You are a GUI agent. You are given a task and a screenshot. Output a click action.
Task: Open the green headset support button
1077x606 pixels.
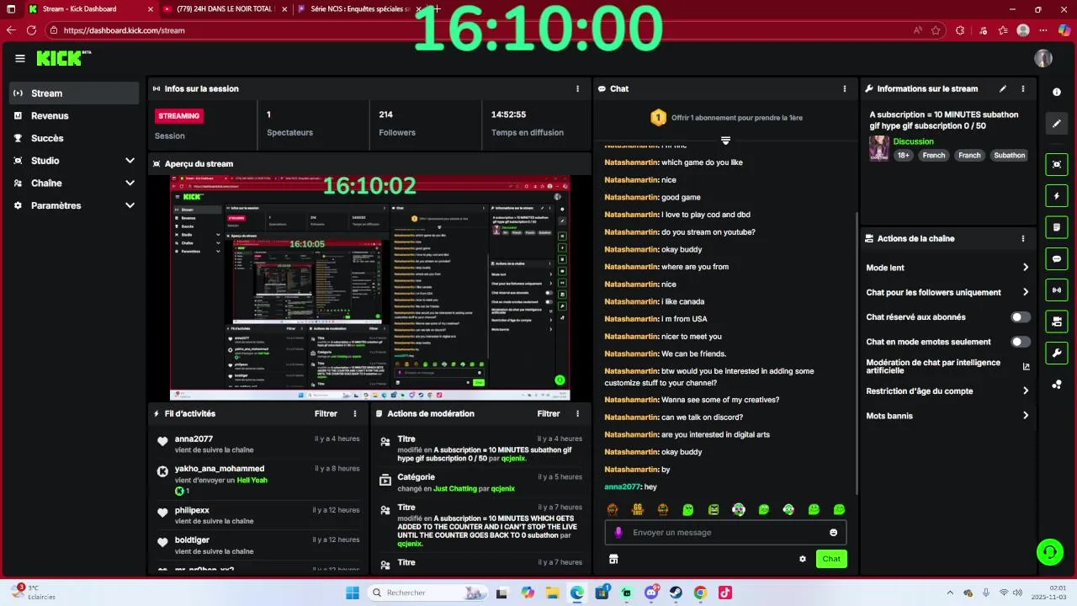pyautogui.click(x=1049, y=552)
